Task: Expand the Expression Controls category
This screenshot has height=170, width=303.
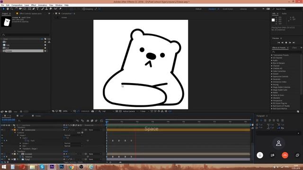Action: coord(272,76)
